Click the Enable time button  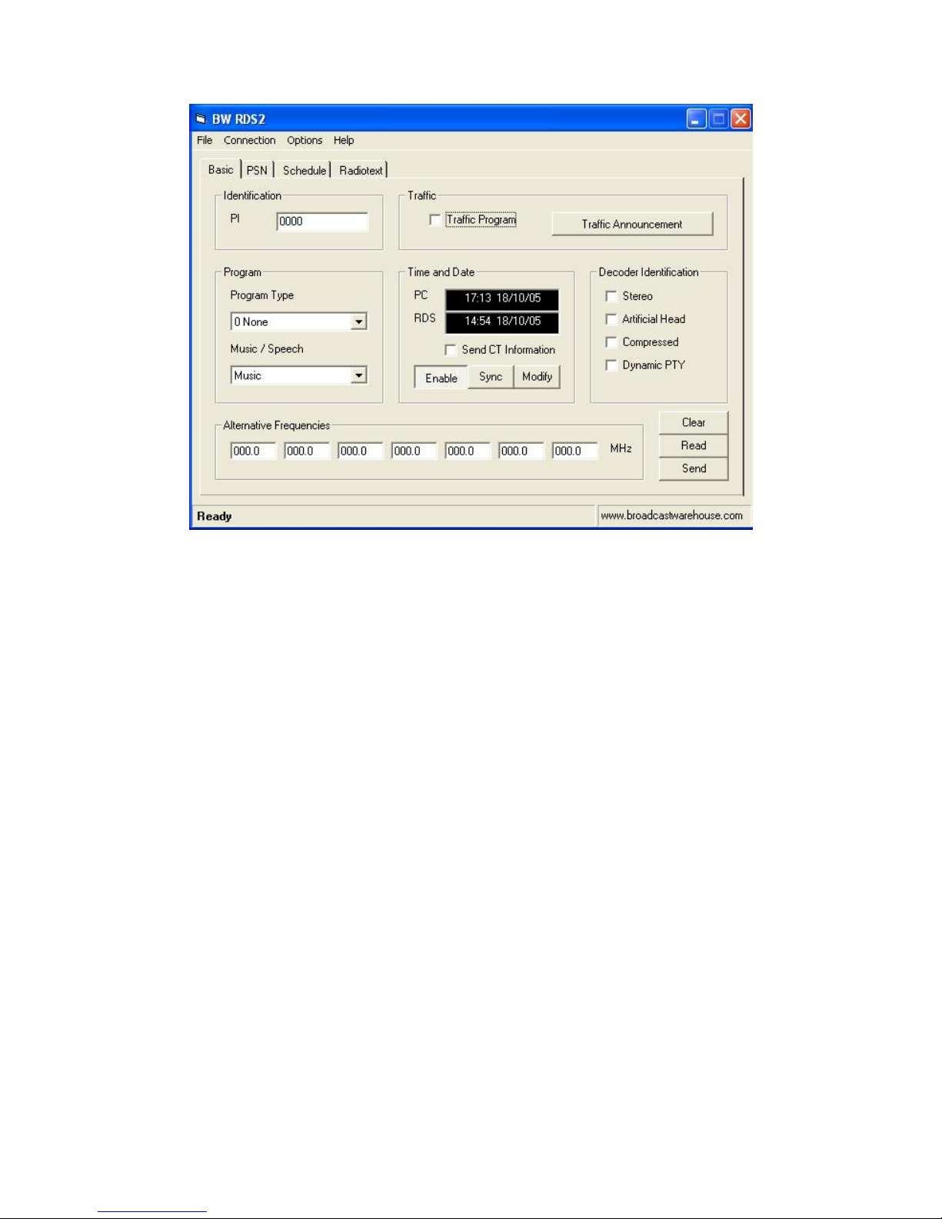tap(441, 378)
